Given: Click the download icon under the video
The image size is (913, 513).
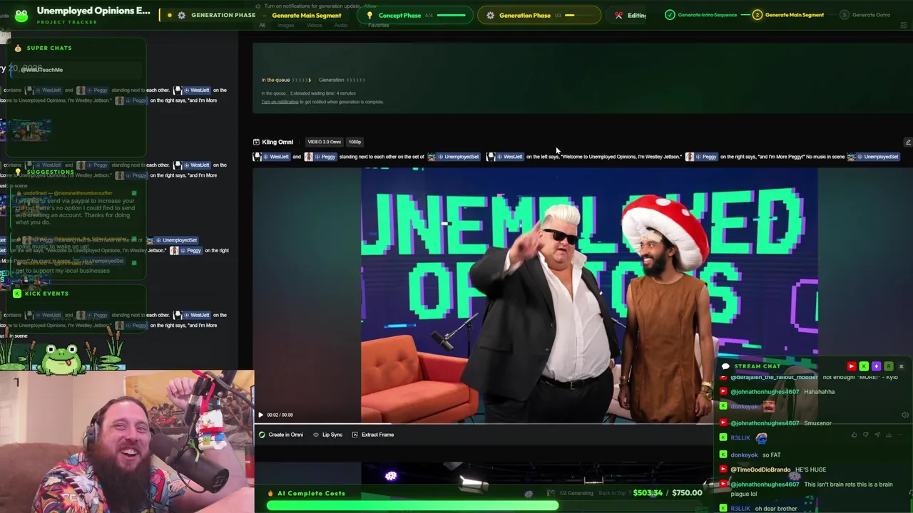Looking at the screenshot, I should pos(889,435).
